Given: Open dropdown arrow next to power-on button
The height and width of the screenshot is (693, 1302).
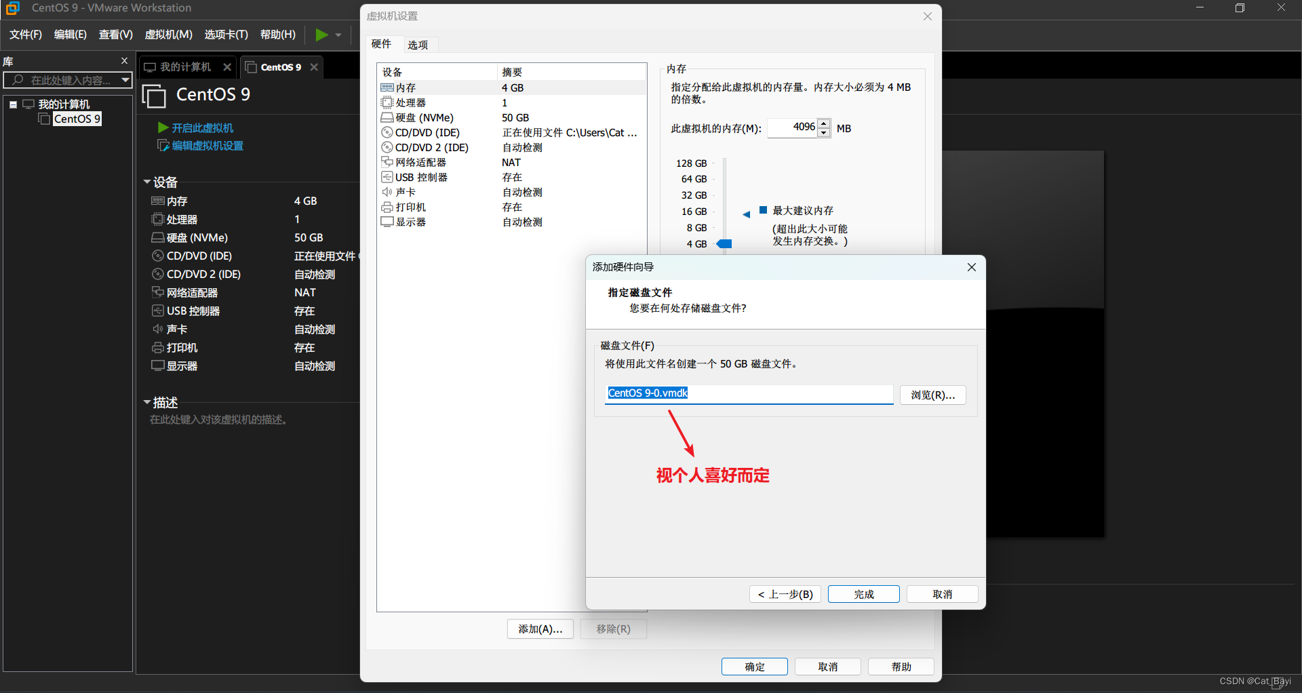Looking at the screenshot, I should coord(338,35).
